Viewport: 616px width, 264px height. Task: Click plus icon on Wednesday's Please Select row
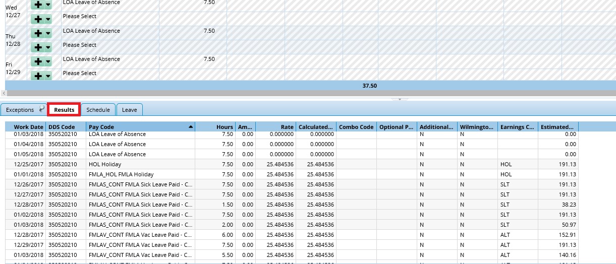[38, 19]
